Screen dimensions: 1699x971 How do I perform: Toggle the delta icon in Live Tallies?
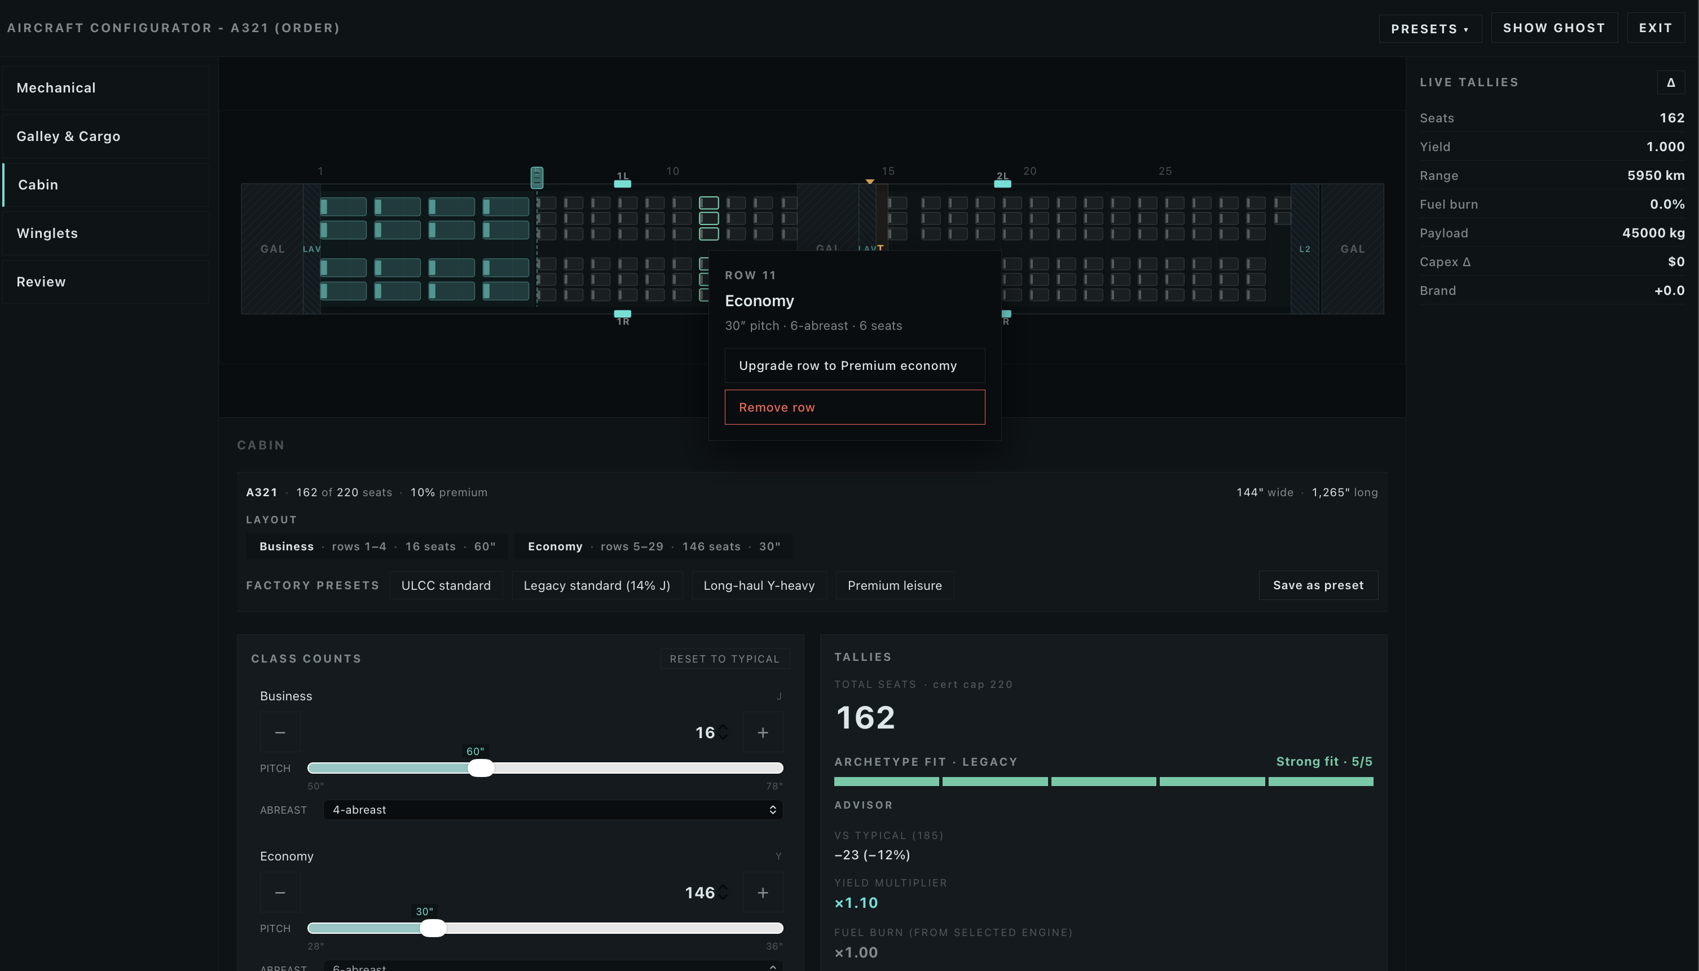tap(1671, 82)
